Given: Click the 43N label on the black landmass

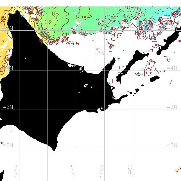Looking at the screenshot, I should pyautogui.click(x=8, y=107).
